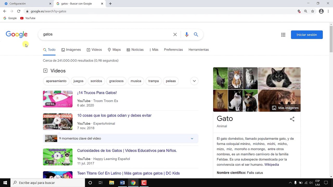
Task: Open Cortana circle in taskbar
Action: point(90,183)
